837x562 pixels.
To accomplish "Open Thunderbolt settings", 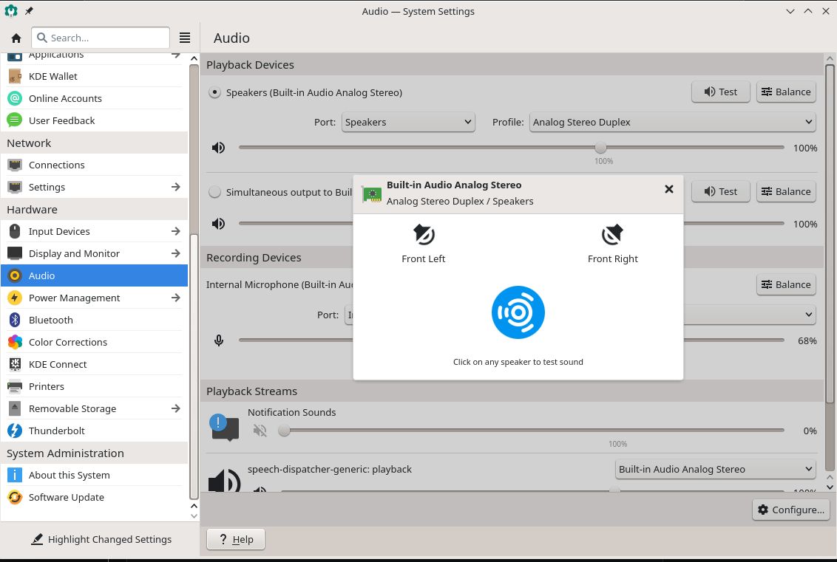I will pyautogui.click(x=95, y=431).
